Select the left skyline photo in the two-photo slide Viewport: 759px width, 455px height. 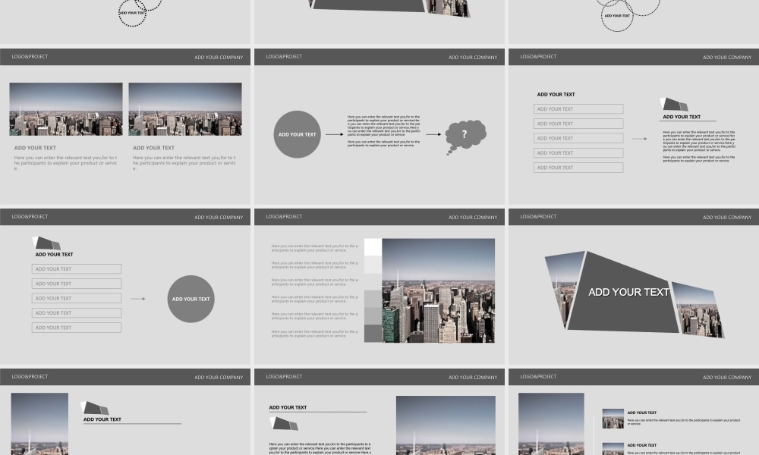point(66,109)
